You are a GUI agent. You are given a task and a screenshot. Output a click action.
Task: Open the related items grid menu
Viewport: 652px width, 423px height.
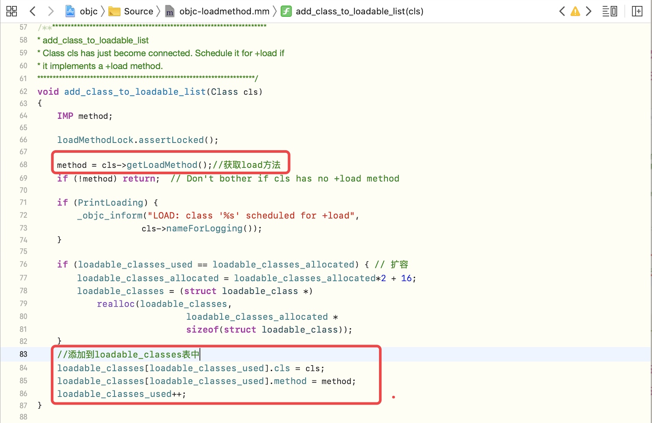pyautogui.click(x=12, y=11)
